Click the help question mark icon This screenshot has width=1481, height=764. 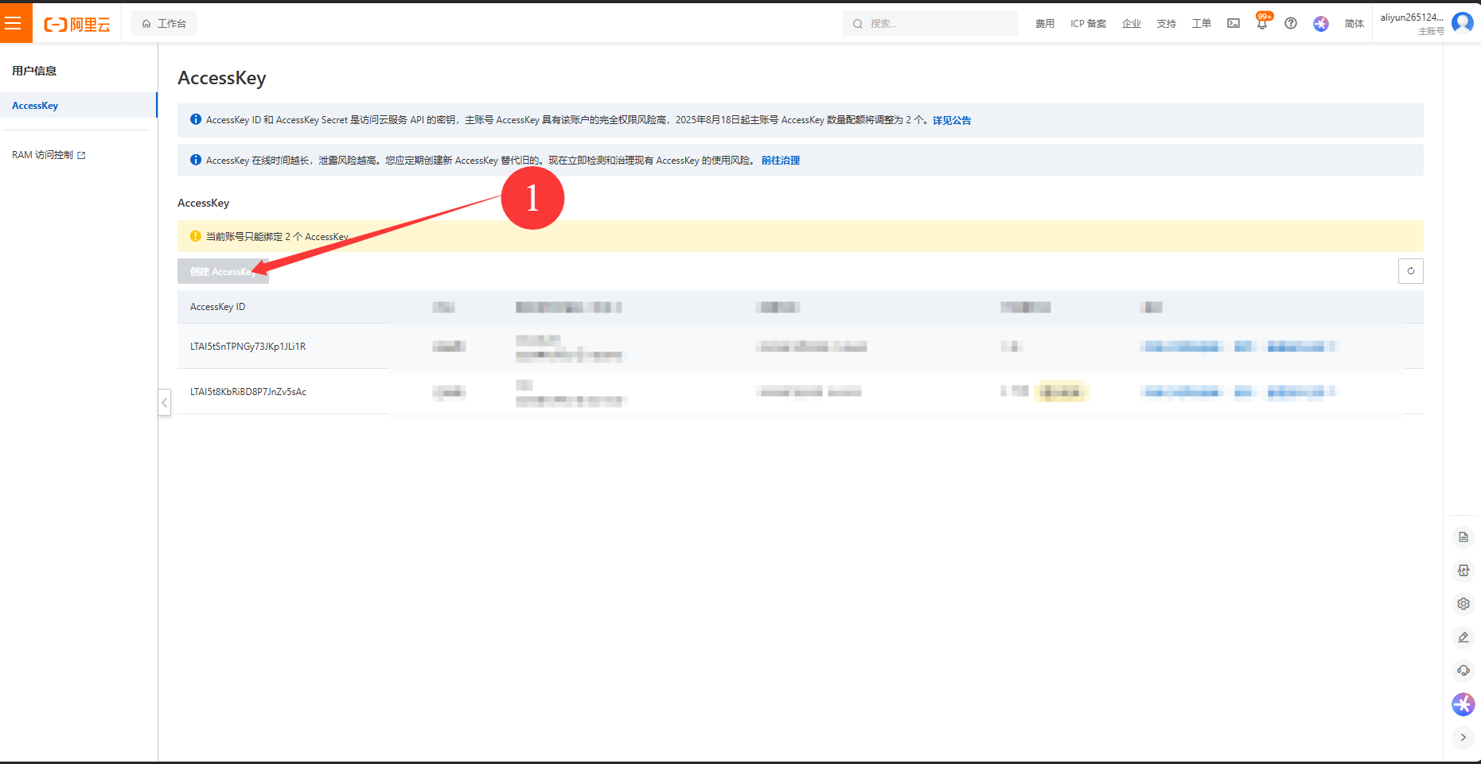click(1291, 23)
